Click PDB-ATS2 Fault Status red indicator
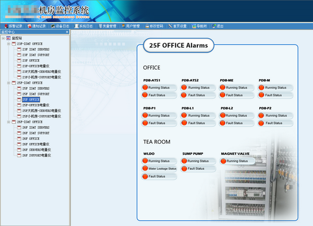The height and width of the screenshot is (226, 313). tap(184, 95)
